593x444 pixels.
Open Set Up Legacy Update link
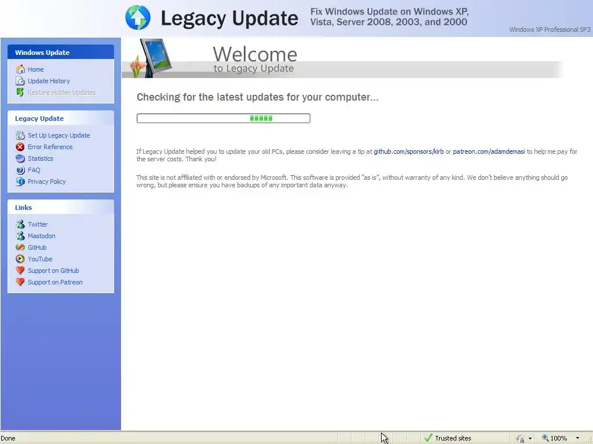click(58, 135)
